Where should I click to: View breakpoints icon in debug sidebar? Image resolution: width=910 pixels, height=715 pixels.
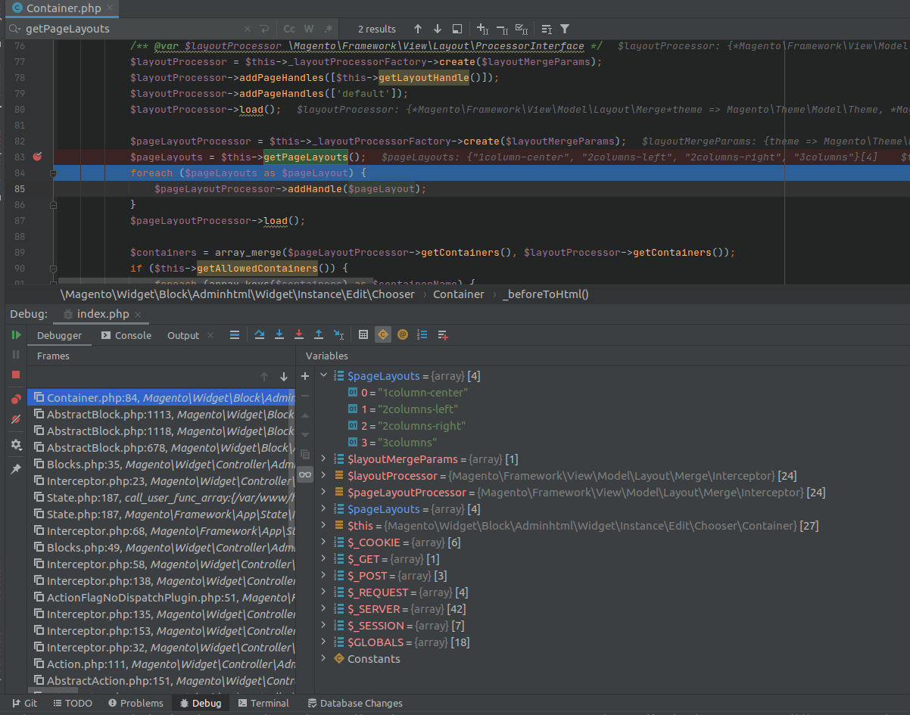(x=16, y=399)
